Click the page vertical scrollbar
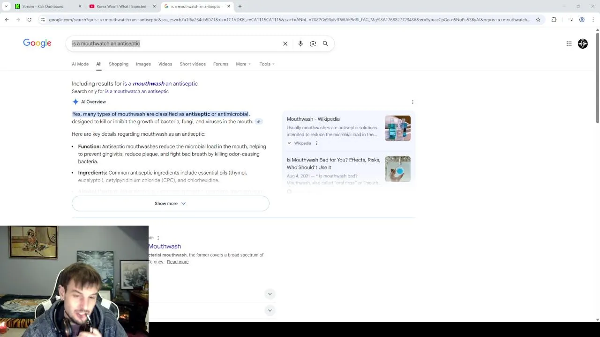600x337 pixels. tap(597, 77)
